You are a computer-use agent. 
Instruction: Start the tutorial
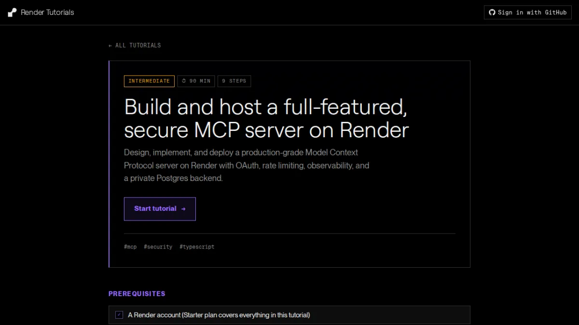(160, 209)
